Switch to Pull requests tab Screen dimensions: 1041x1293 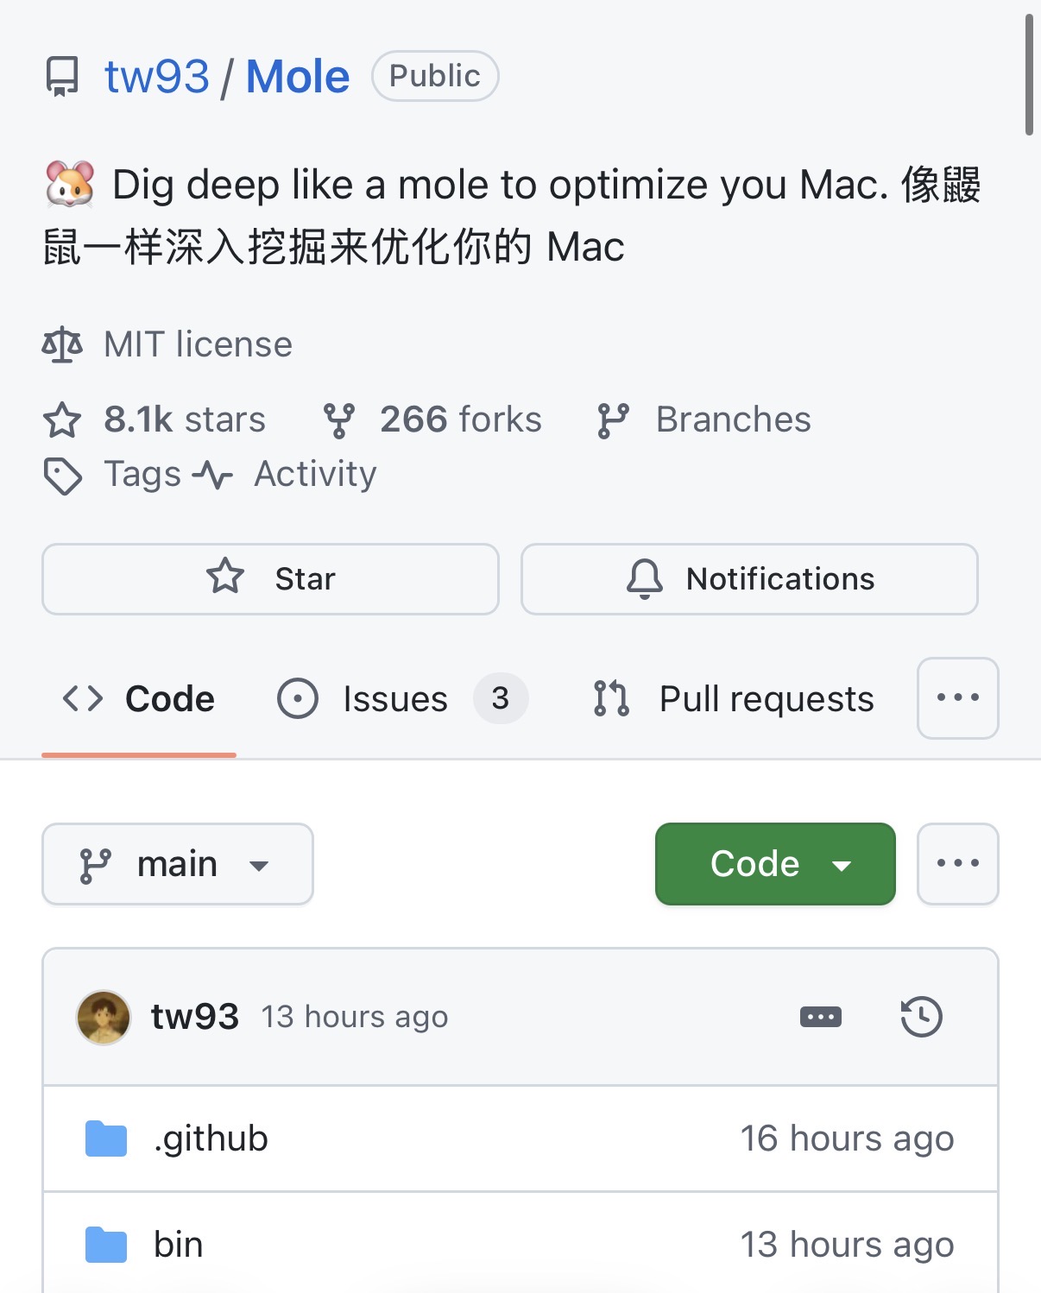766,698
